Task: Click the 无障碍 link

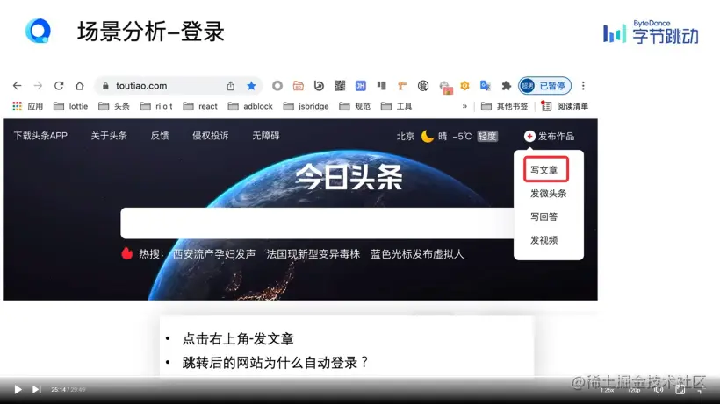Action: coord(266,136)
